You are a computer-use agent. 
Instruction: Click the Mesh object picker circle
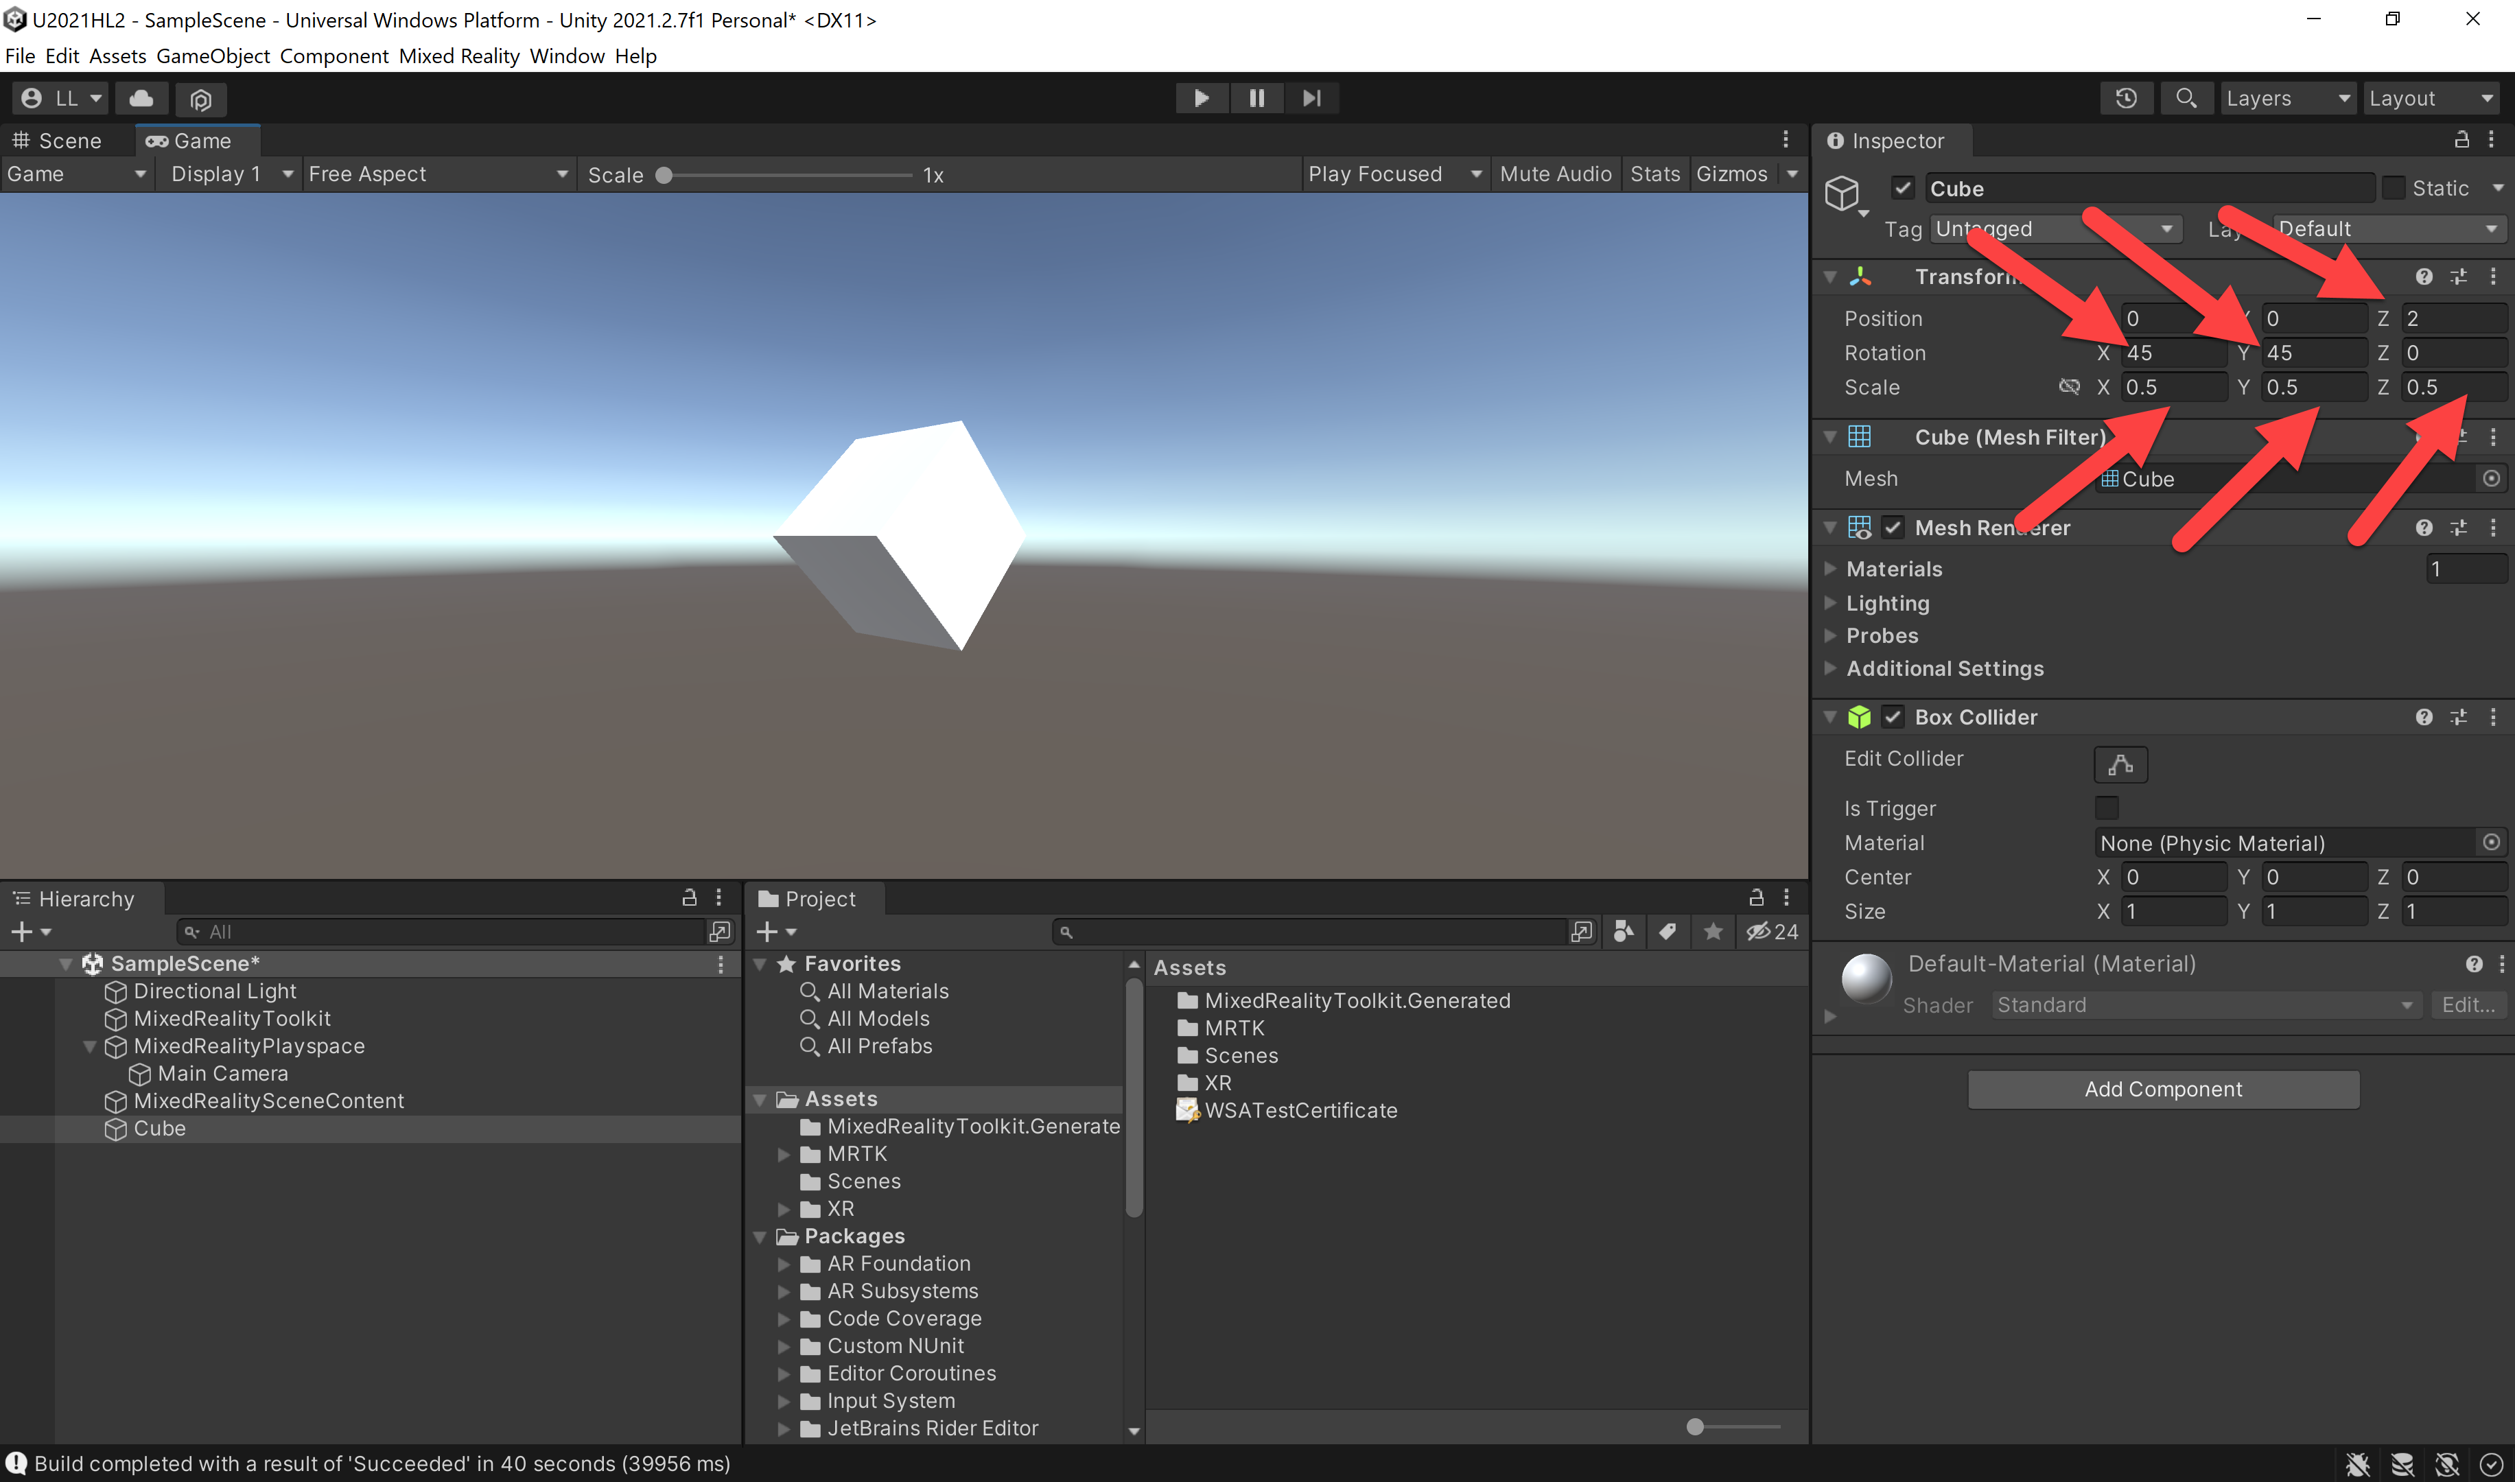(2491, 478)
